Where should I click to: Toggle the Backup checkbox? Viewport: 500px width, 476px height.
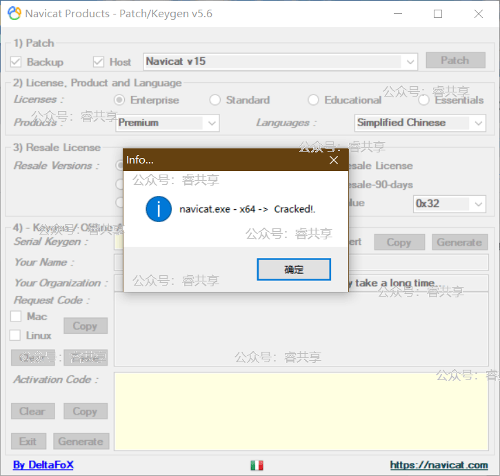(16, 62)
